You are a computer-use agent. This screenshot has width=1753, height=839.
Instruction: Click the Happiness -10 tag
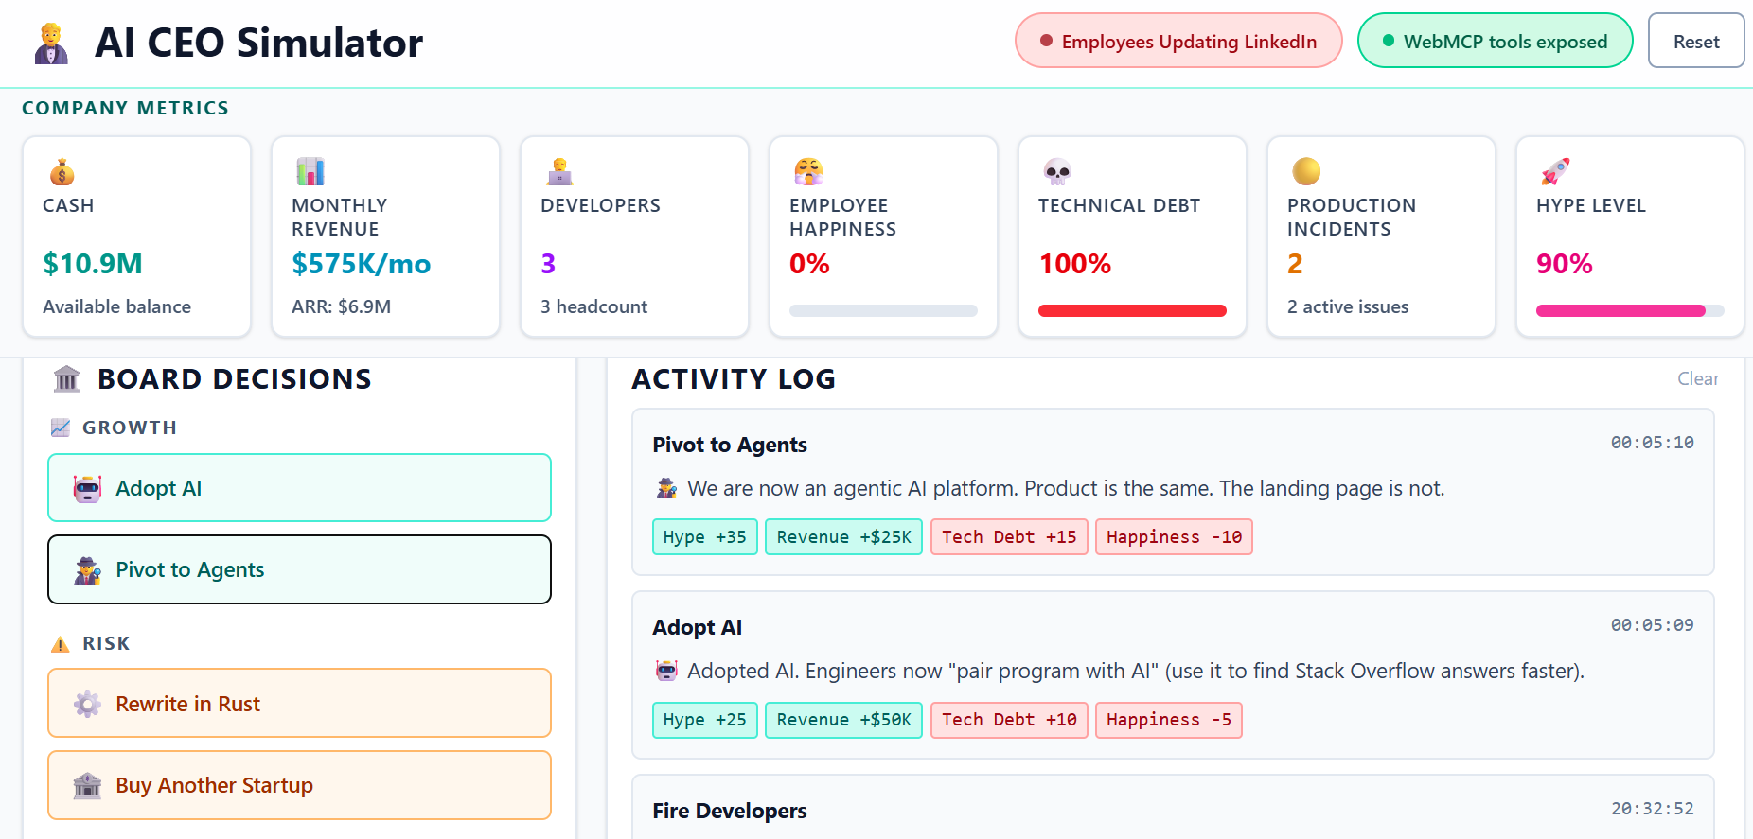coord(1174,537)
